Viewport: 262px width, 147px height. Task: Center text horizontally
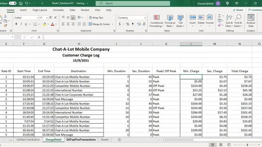[x=68, y=24]
